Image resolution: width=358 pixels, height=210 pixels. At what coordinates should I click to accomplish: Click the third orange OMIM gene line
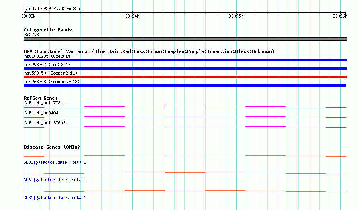pos(185,191)
